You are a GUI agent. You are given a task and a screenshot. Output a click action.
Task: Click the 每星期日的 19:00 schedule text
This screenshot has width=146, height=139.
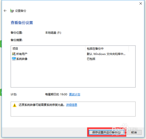(56, 94)
